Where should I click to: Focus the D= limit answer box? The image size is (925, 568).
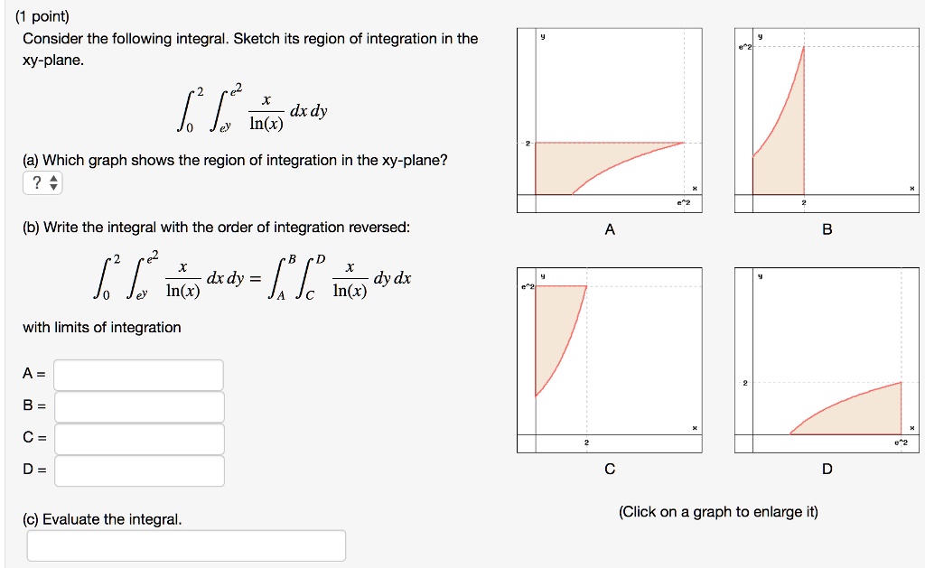point(138,470)
